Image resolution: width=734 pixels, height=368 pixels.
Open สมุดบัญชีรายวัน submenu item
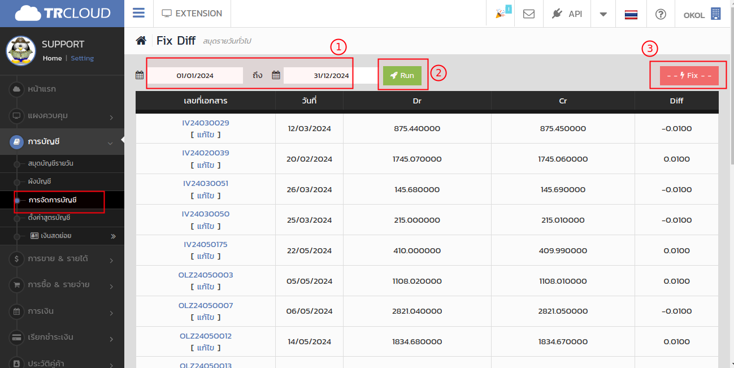pos(51,163)
